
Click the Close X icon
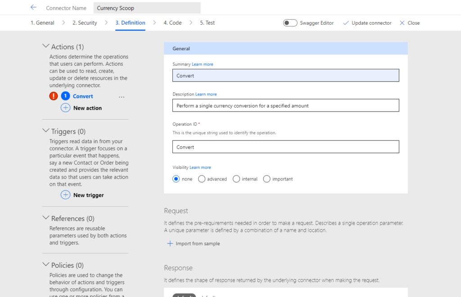coord(402,23)
